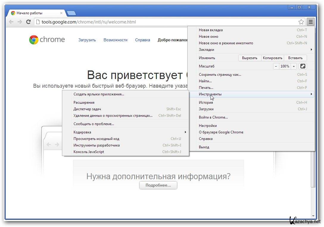Open the Возможности link
Screen dimensions: 324x227
point(115,40)
